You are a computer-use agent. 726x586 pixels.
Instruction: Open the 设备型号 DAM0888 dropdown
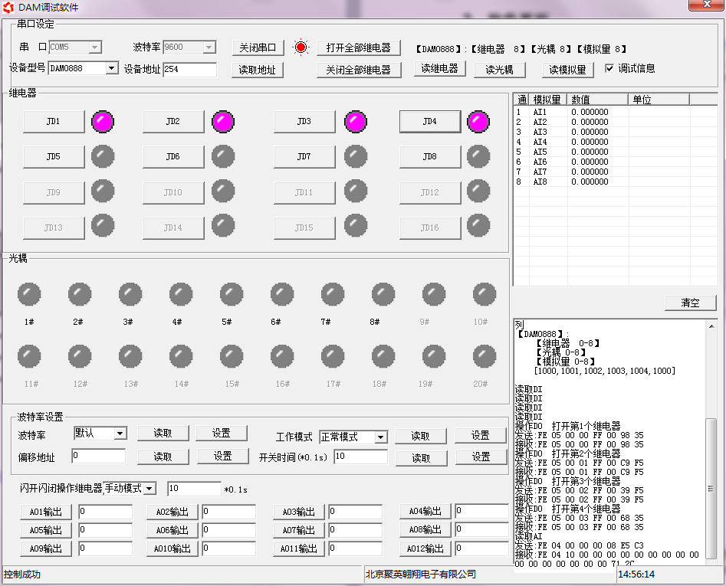click(112, 69)
